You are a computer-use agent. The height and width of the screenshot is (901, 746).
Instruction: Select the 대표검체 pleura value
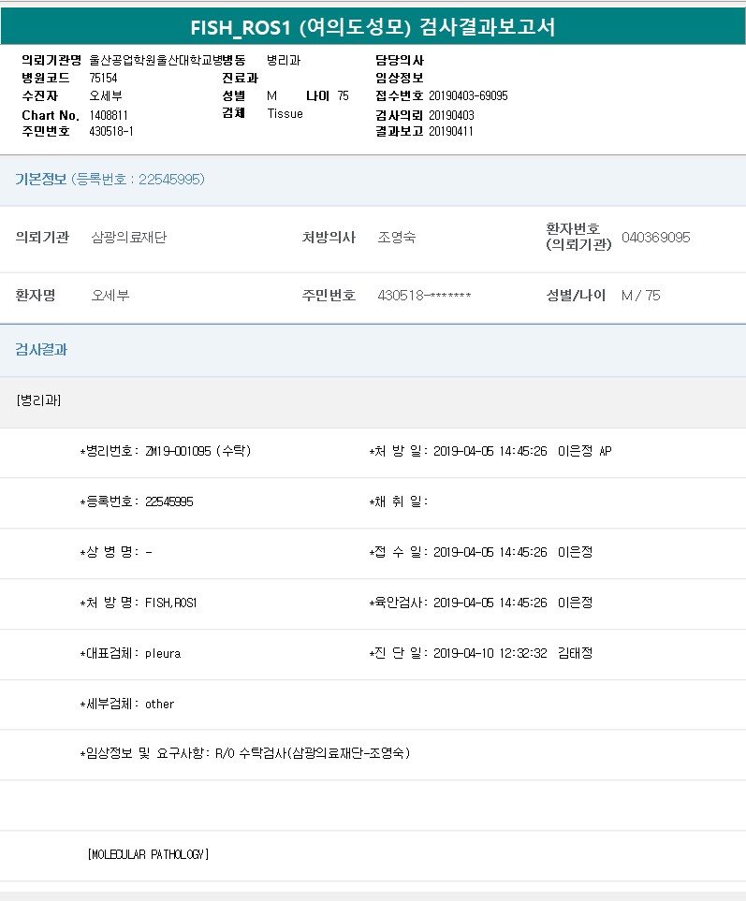pyautogui.click(x=162, y=654)
